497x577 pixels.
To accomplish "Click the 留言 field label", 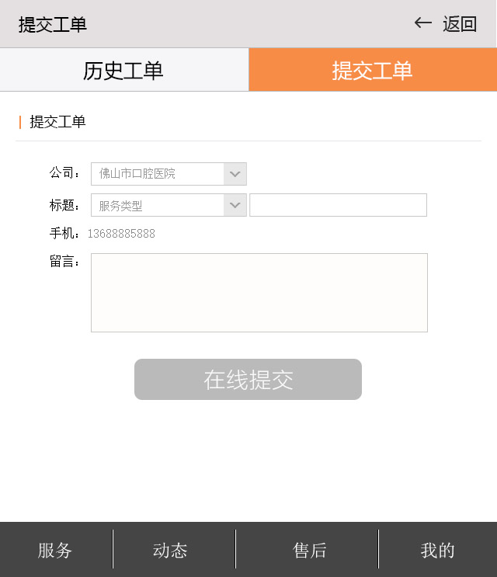I will coord(64,262).
